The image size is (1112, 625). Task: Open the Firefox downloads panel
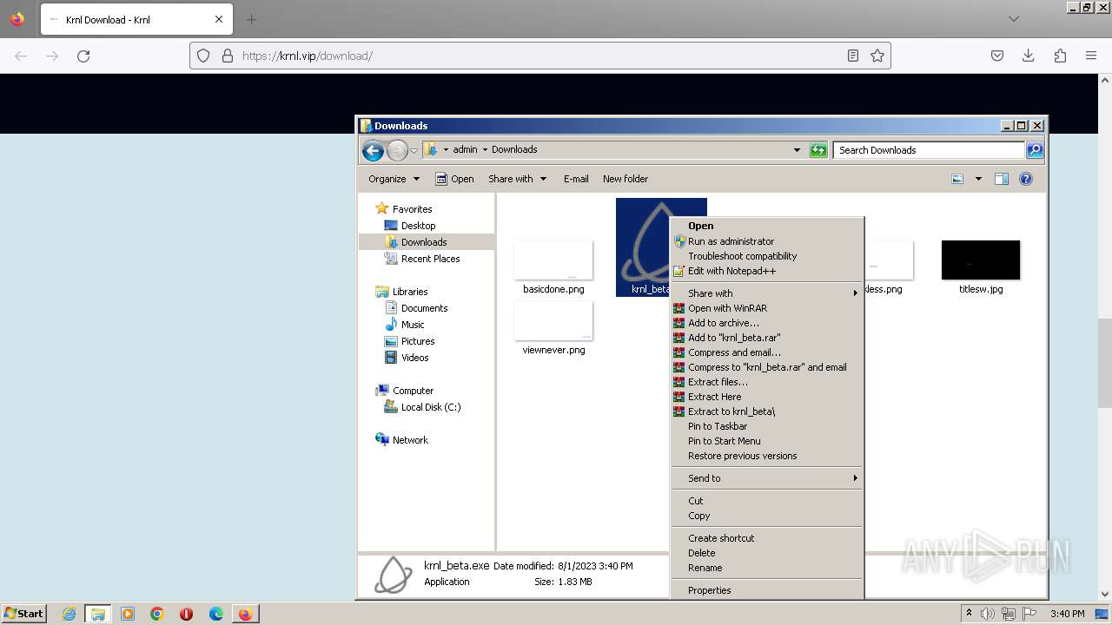pyautogui.click(x=1029, y=56)
